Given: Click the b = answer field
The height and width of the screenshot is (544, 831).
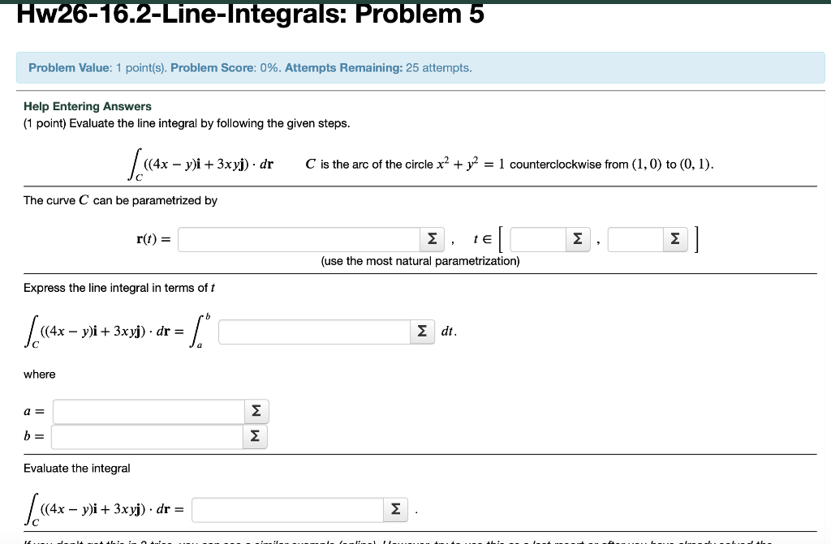Looking at the screenshot, I should 146,436.
